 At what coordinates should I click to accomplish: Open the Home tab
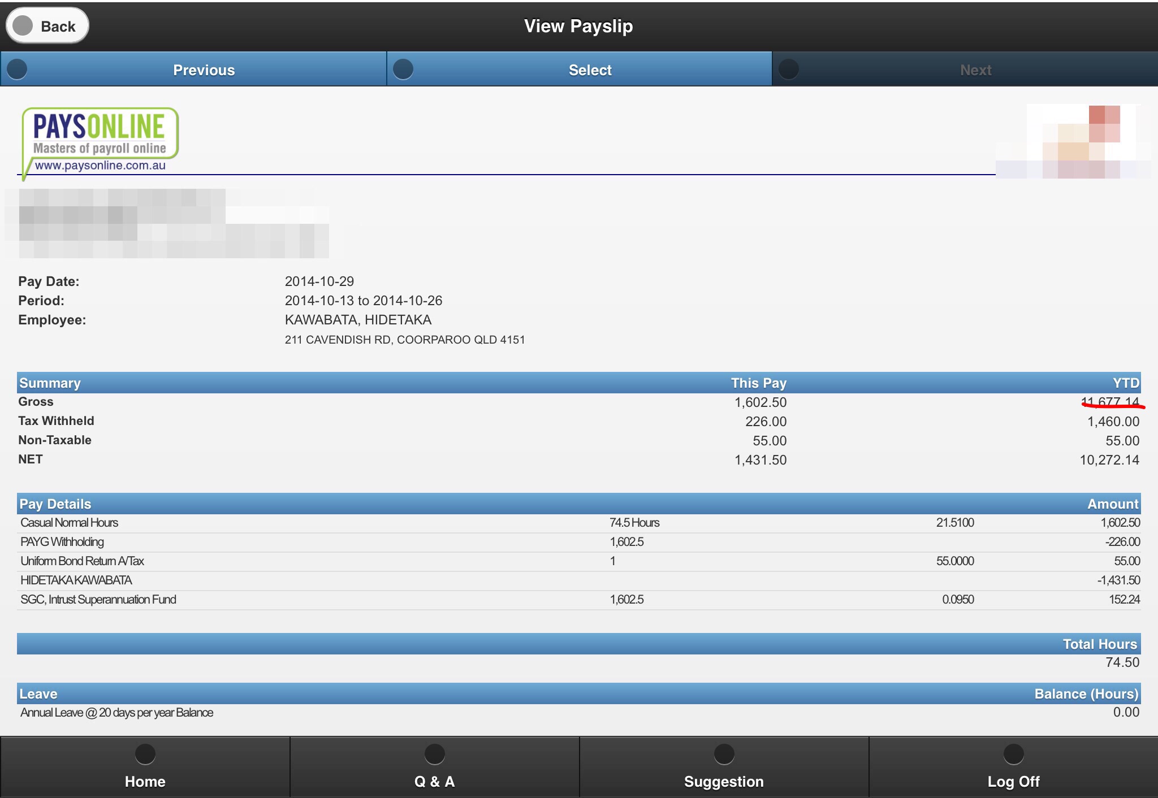145,781
